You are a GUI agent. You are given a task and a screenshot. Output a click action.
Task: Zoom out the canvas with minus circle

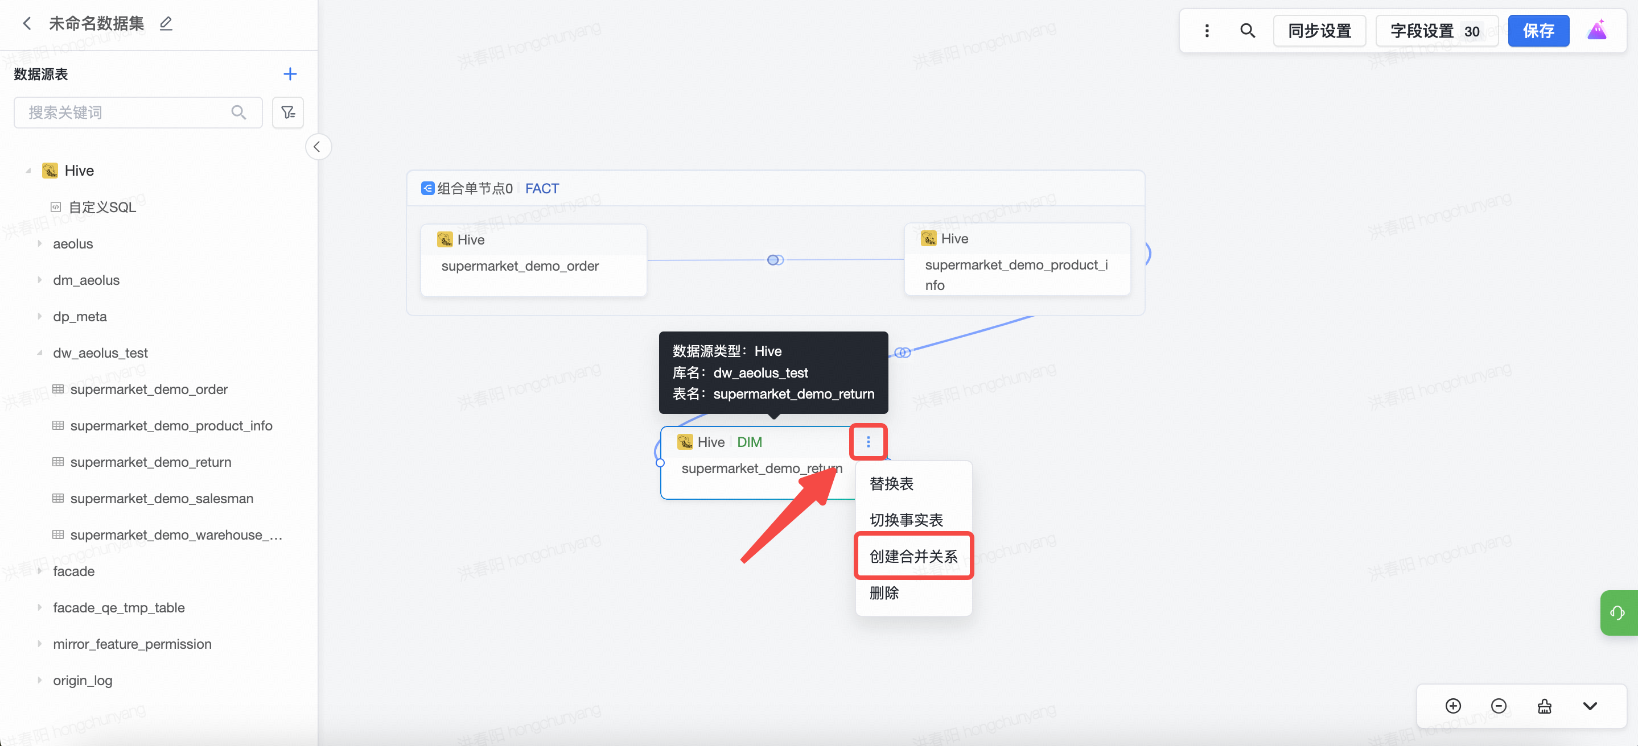point(1498,706)
